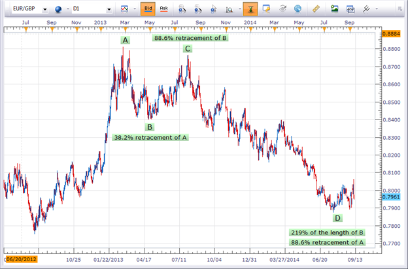The image size is (408, 269).
Task: Select the yellow ruler measuring tool
Action: point(316,9)
